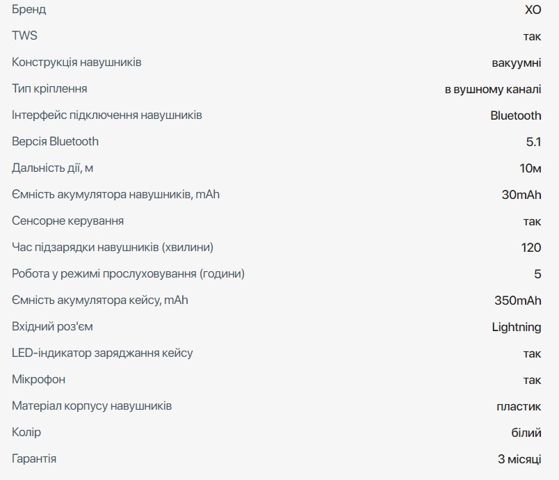Click the warranty value "3 місяці"

coord(519,459)
